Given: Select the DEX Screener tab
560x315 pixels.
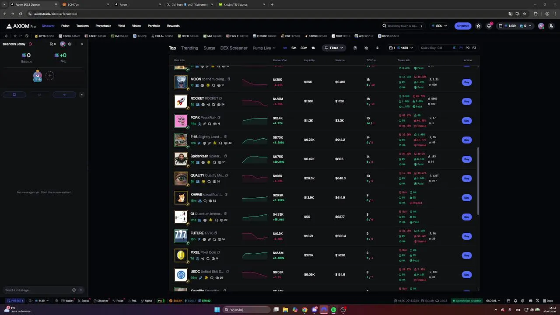Looking at the screenshot, I should pyautogui.click(x=234, y=48).
